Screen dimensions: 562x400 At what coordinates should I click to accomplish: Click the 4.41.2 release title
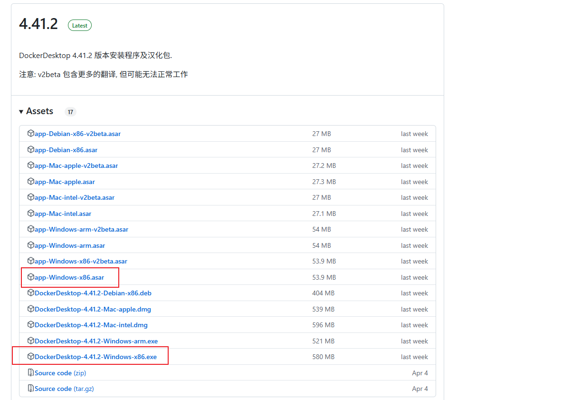[38, 24]
